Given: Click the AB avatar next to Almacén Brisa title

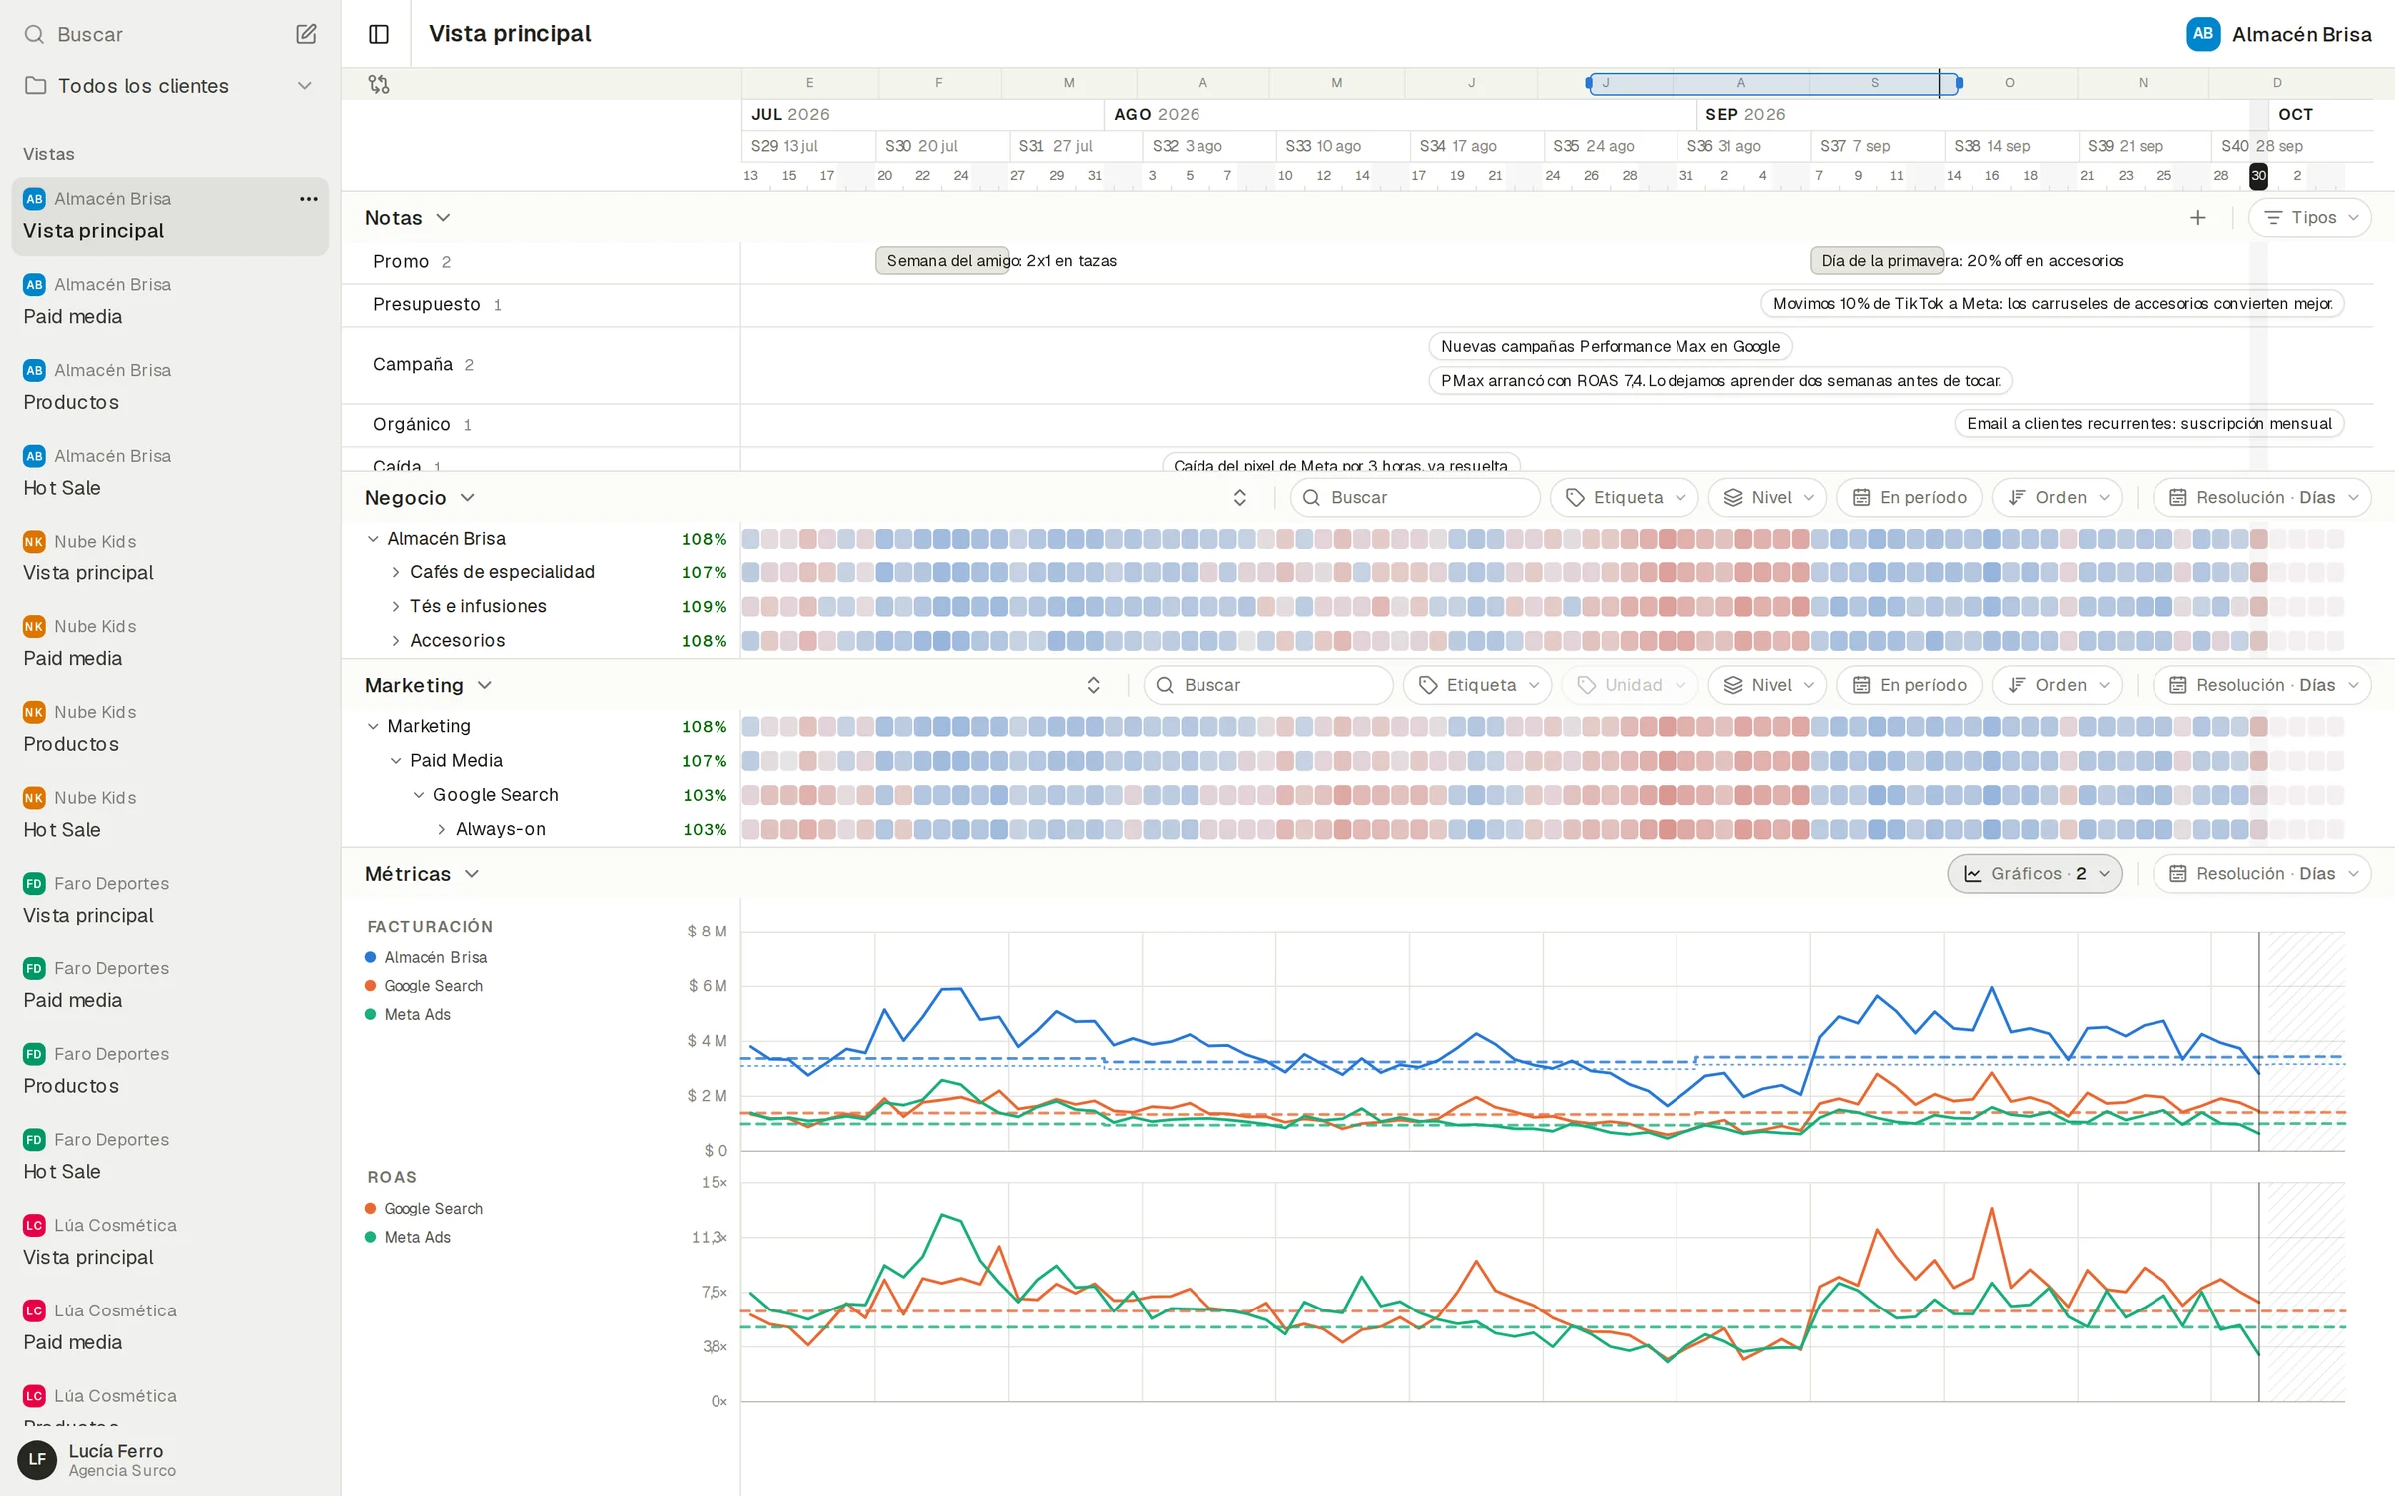Looking at the screenshot, I should point(2202,34).
